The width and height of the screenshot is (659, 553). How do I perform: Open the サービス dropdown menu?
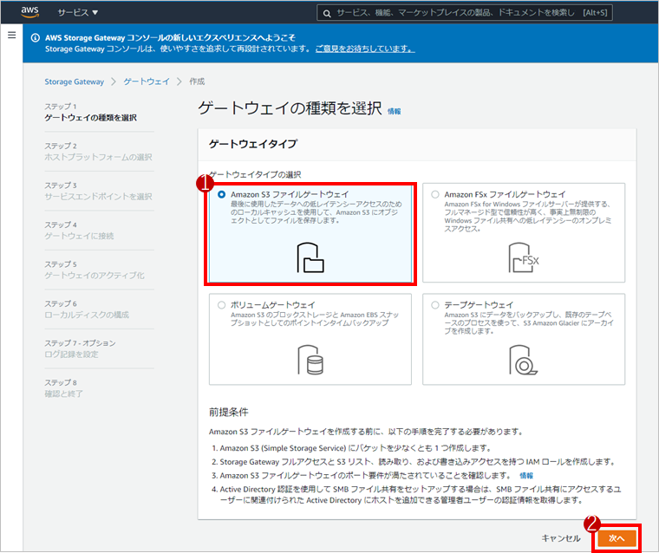[78, 13]
